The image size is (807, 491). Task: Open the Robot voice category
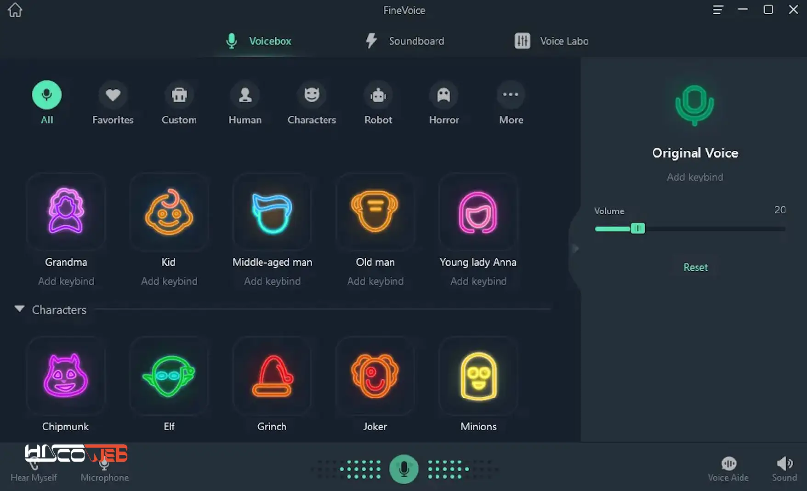click(x=378, y=103)
